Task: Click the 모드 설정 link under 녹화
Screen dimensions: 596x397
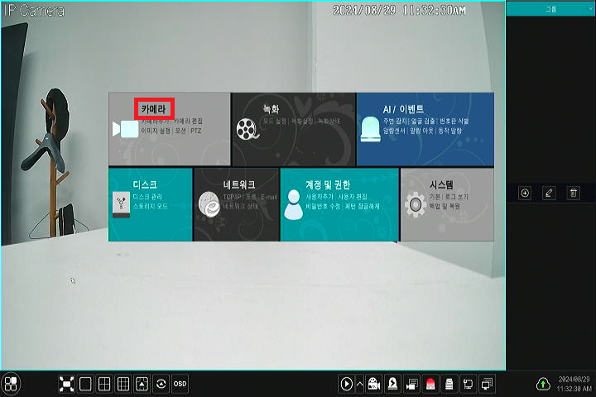Action: coord(275,122)
